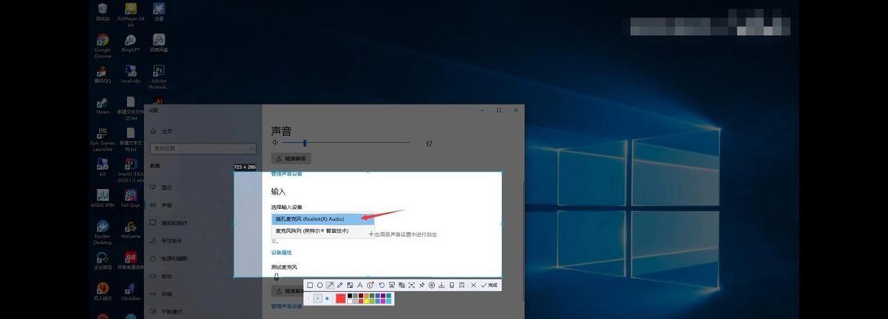Open BingGPT desktop icon
The width and height of the screenshot is (888, 319).
click(x=130, y=43)
